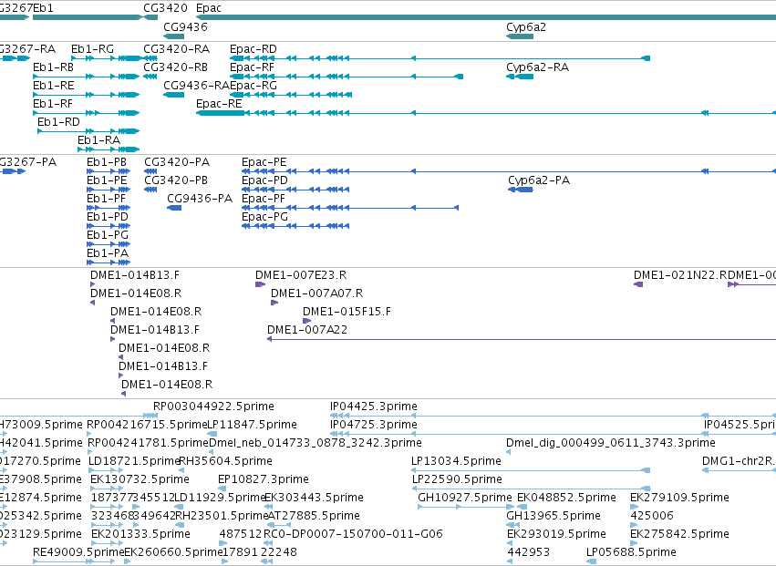The image size is (776, 566).
Task: Click EST label RE49009.5prime
Action: click(78, 552)
